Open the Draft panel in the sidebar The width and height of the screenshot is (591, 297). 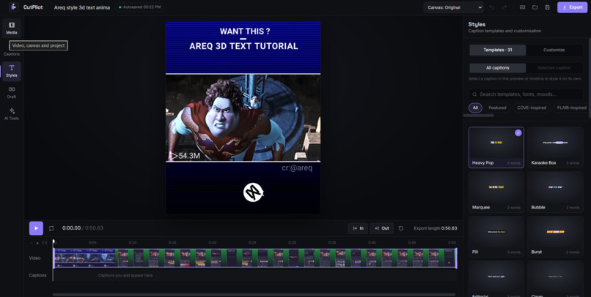[x=12, y=92]
